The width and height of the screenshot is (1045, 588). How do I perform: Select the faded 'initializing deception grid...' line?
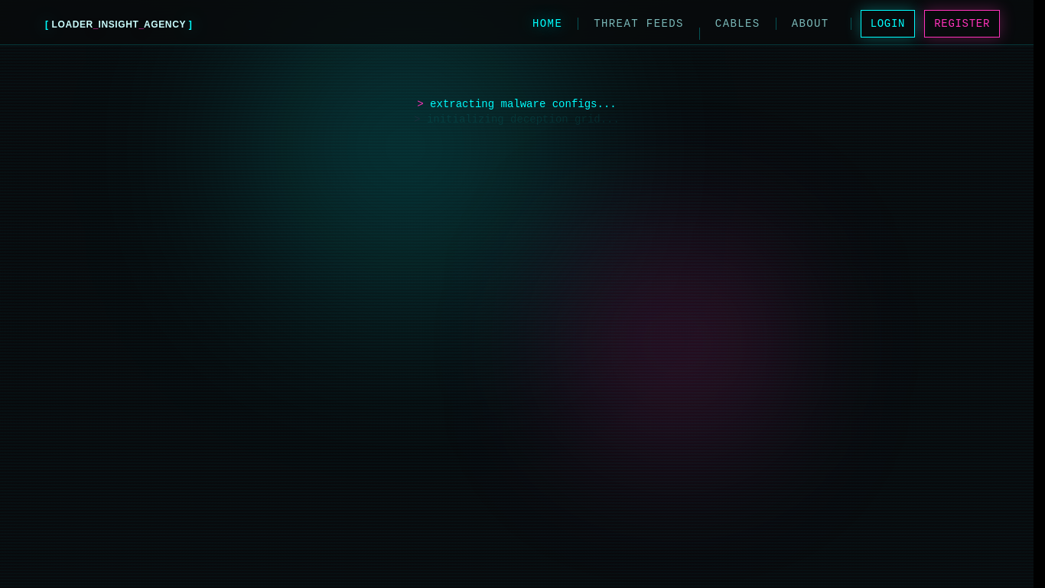[516, 119]
